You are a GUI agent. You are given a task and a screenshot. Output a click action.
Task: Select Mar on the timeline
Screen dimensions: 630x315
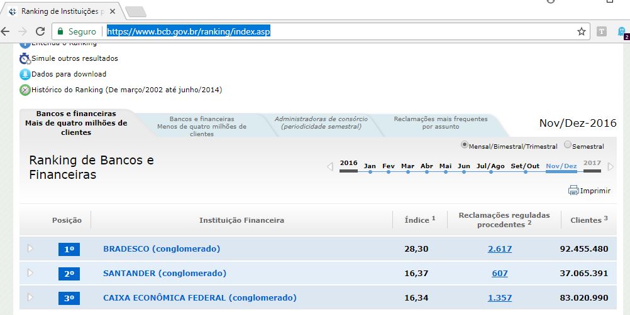click(407, 166)
